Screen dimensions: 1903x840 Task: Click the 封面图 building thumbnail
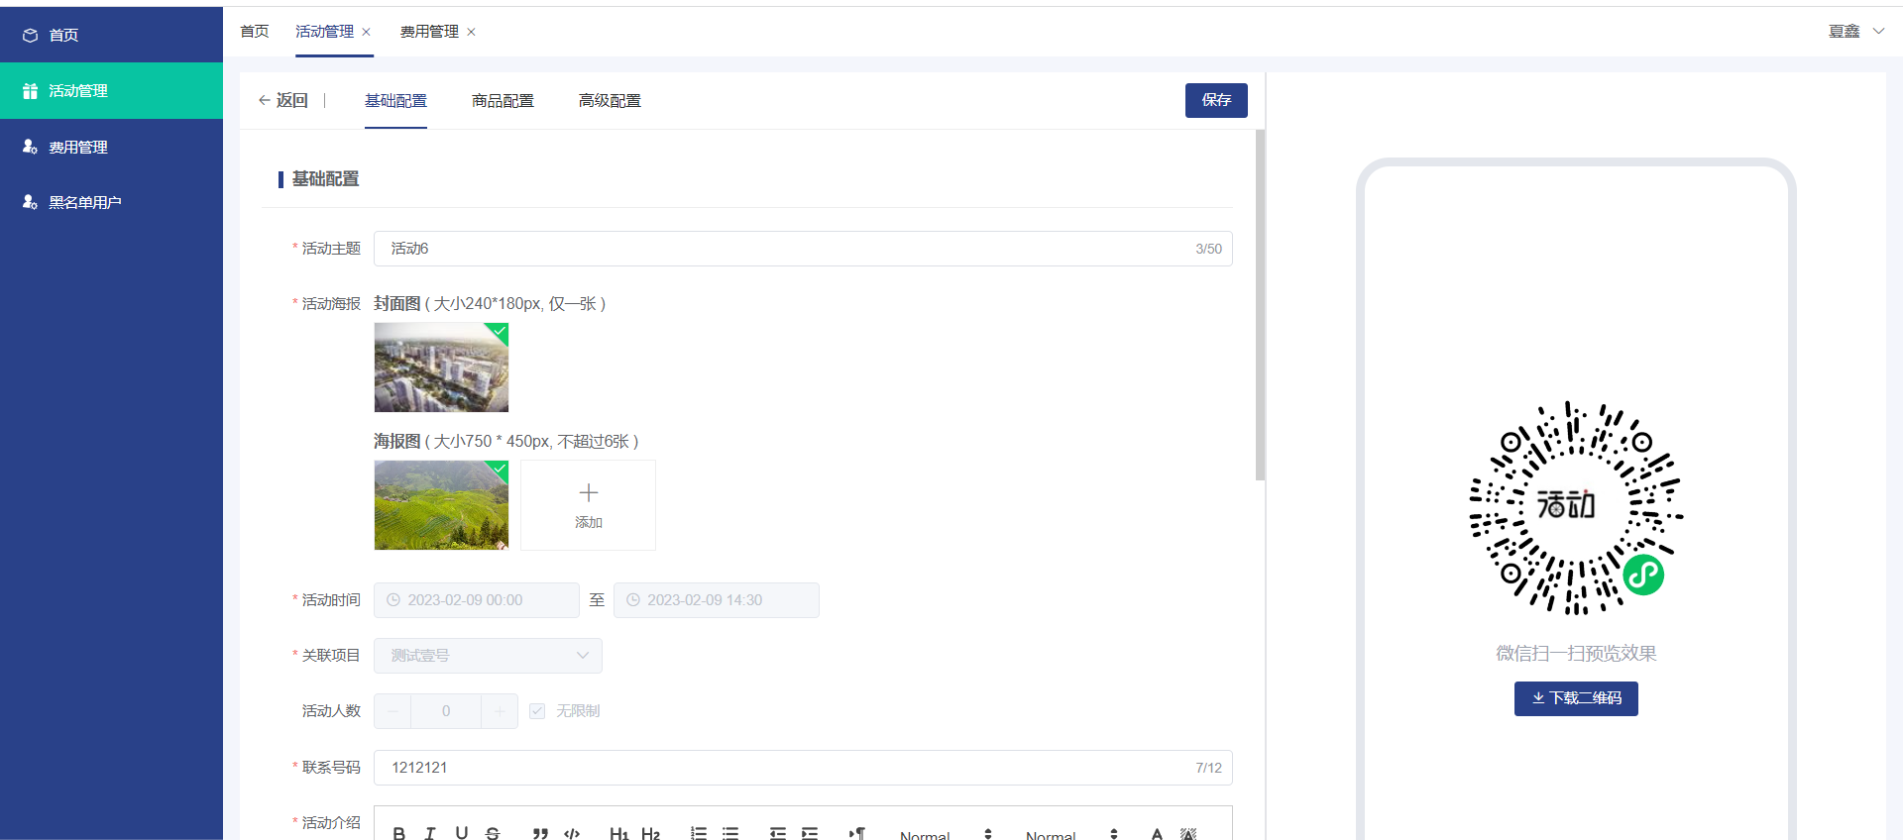(441, 367)
